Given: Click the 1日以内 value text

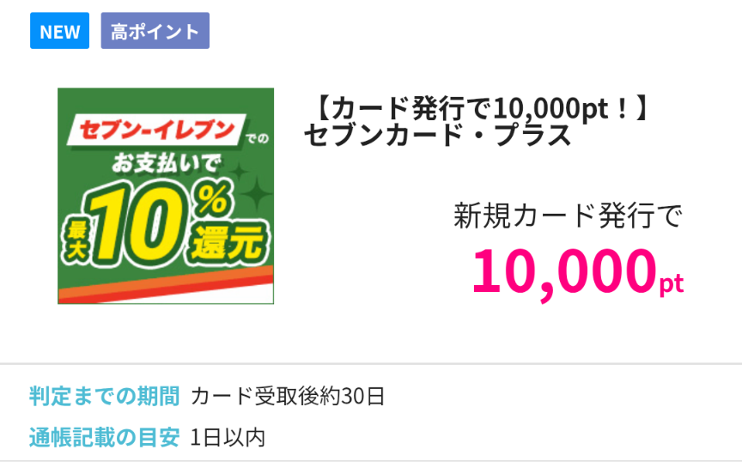Looking at the screenshot, I should click(228, 437).
